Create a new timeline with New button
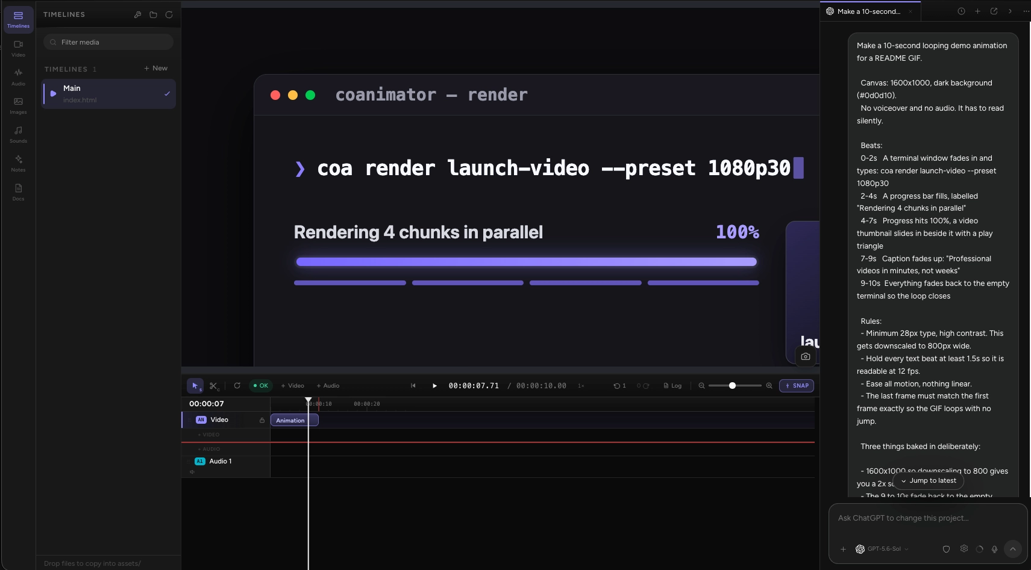This screenshot has width=1031, height=570. pyautogui.click(x=156, y=68)
